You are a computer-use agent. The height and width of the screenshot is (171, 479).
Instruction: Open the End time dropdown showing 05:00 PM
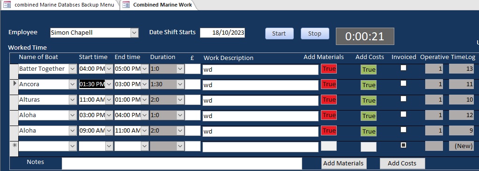(145, 69)
